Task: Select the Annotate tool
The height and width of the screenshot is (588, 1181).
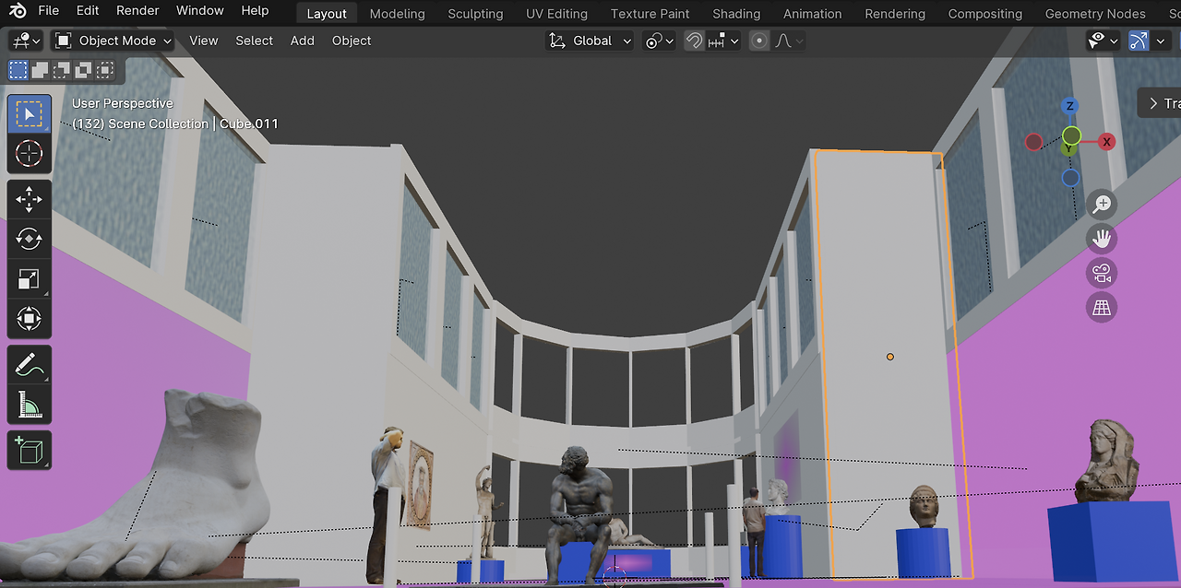Action: (x=29, y=364)
